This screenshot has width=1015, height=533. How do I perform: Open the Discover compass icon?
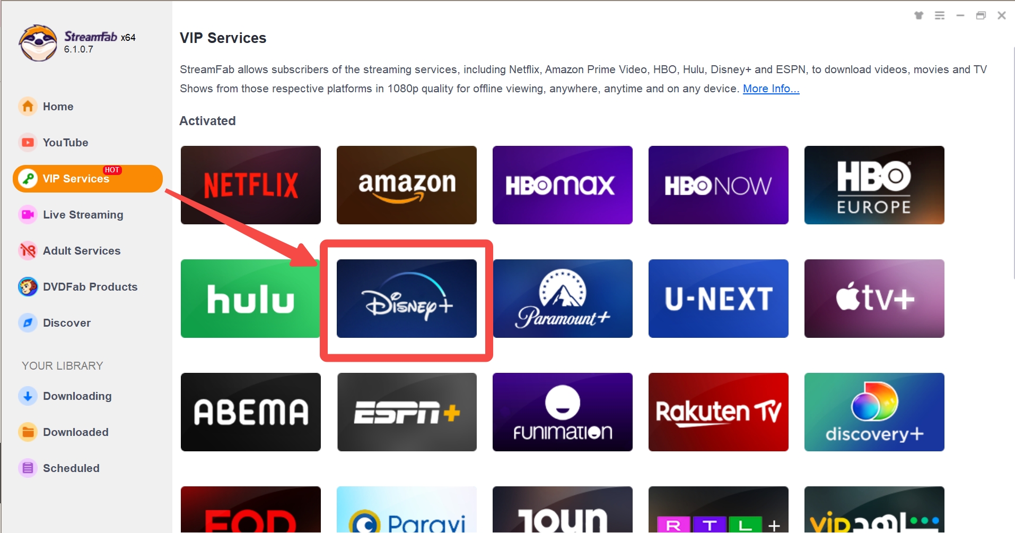(x=28, y=323)
